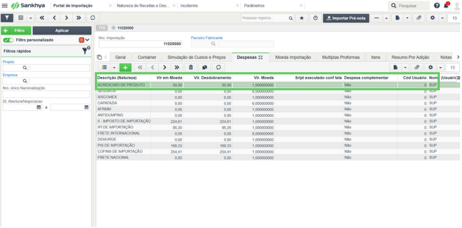This screenshot has height=228, width=462.
Task: Open the Moeda Importação tab
Action: click(x=293, y=58)
